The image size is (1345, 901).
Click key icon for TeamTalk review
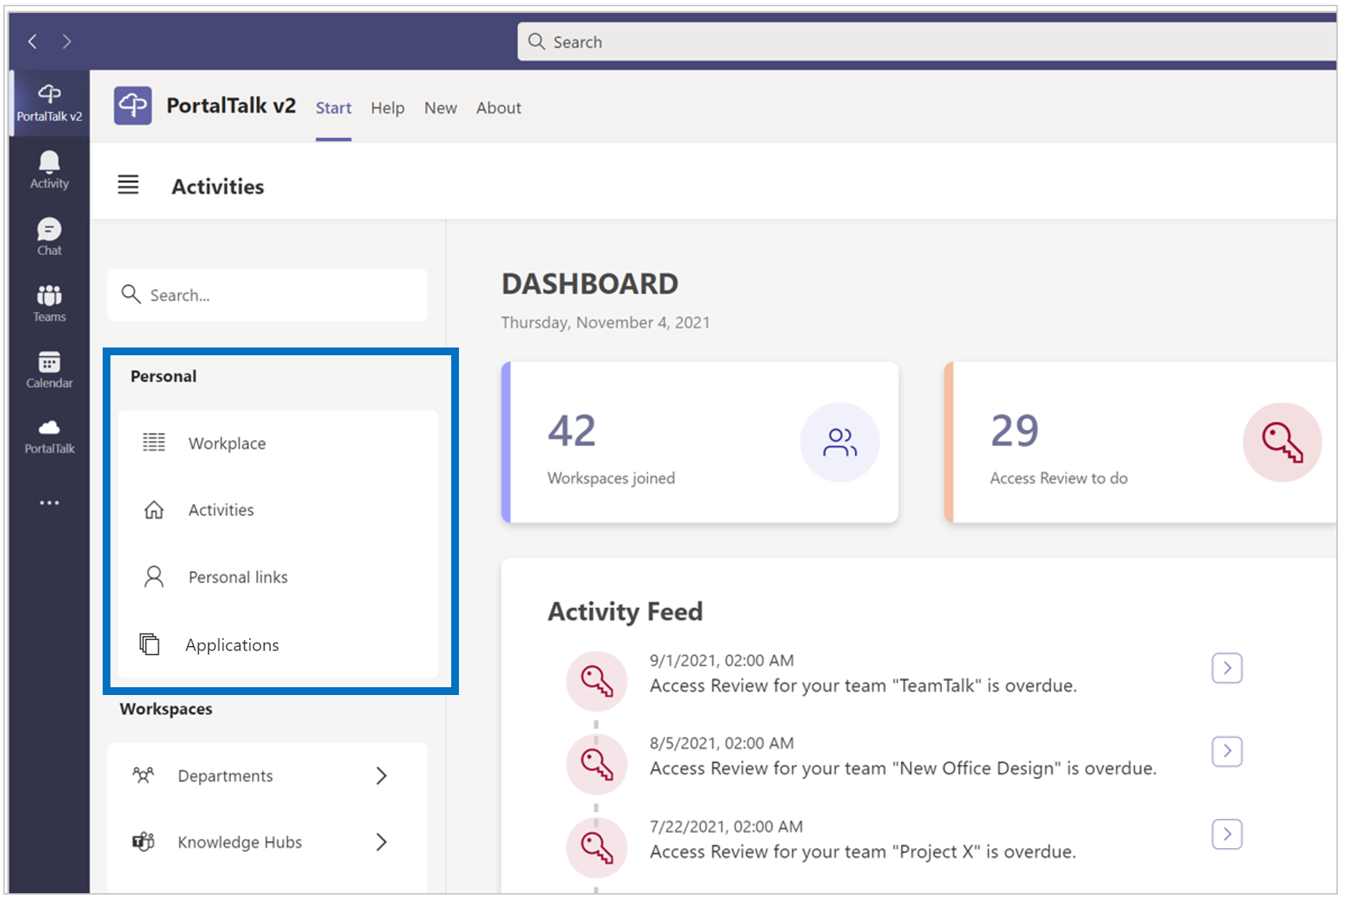tap(597, 681)
